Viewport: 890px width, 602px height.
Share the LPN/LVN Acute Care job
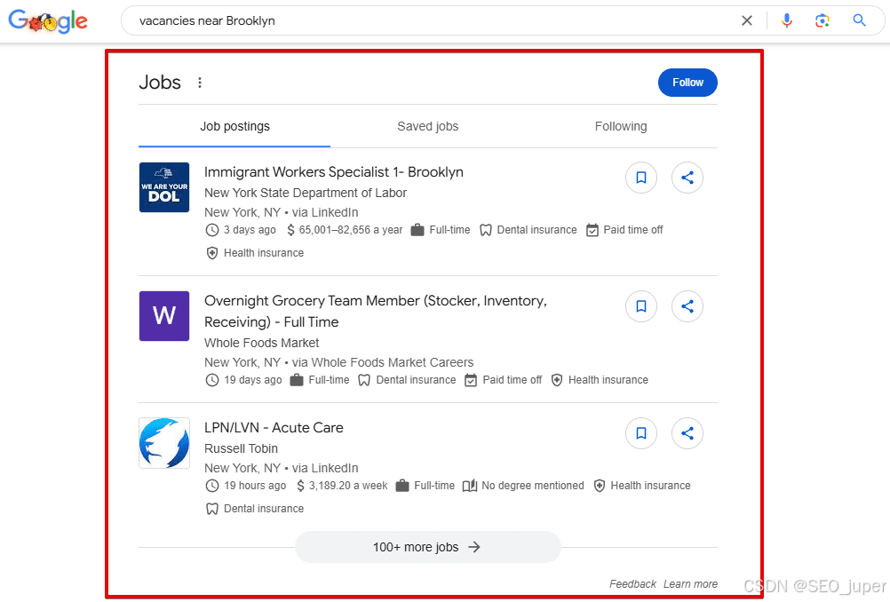(687, 433)
